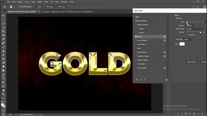Click the plus icon beside Drop Shadow
207x116 pixels.
point(165,68)
